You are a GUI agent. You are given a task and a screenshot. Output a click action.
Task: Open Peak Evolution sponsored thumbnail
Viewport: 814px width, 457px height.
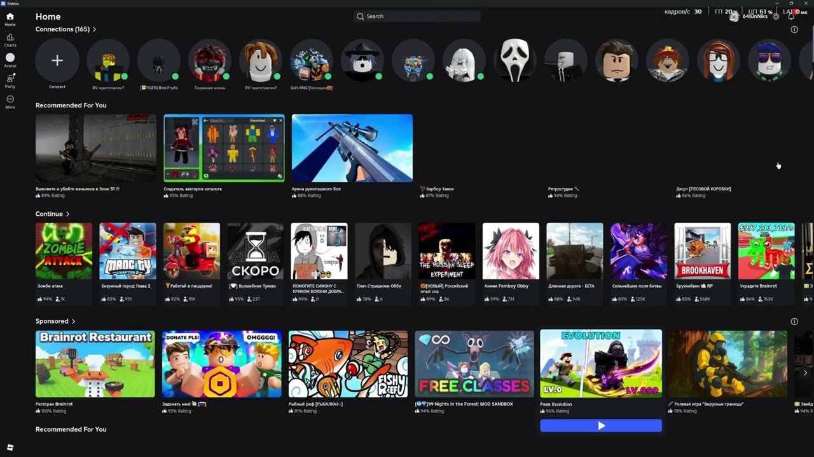tap(601, 364)
